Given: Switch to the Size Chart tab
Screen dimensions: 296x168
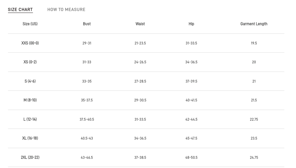Looking at the screenshot, I should pyautogui.click(x=20, y=10).
